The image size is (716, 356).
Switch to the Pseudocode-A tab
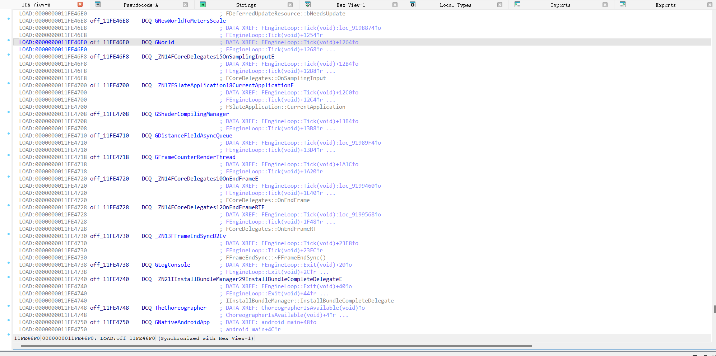pos(141,5)
